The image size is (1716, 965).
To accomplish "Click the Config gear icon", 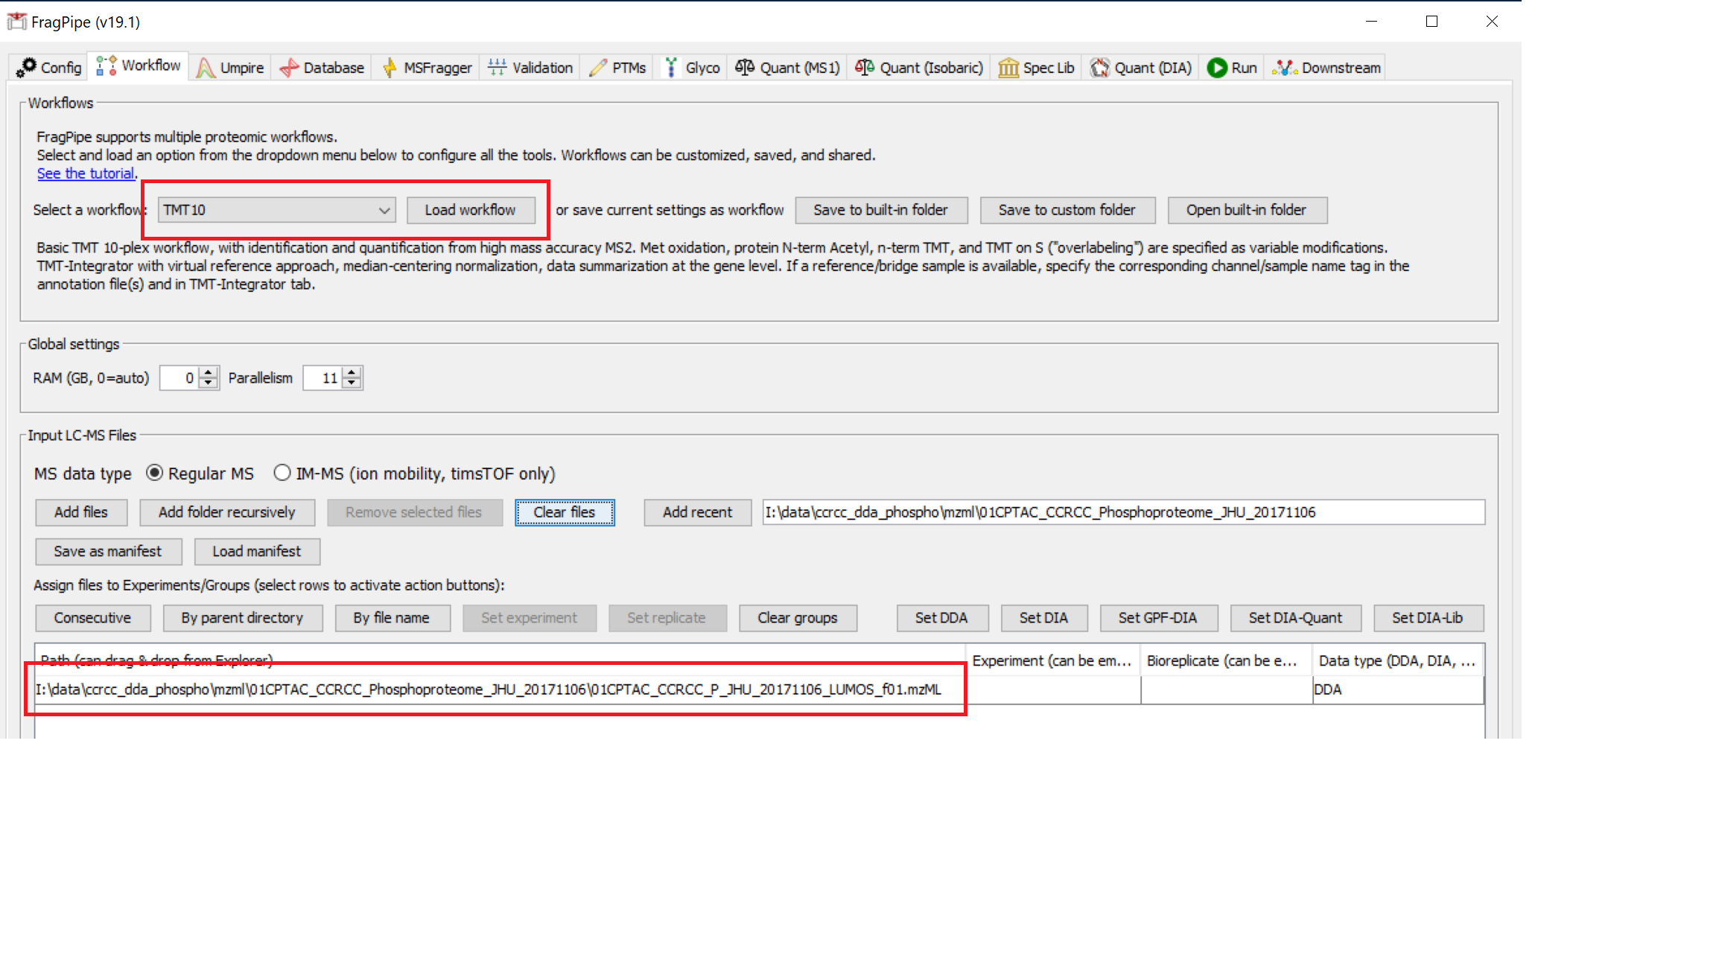I will tap(26, 67).
